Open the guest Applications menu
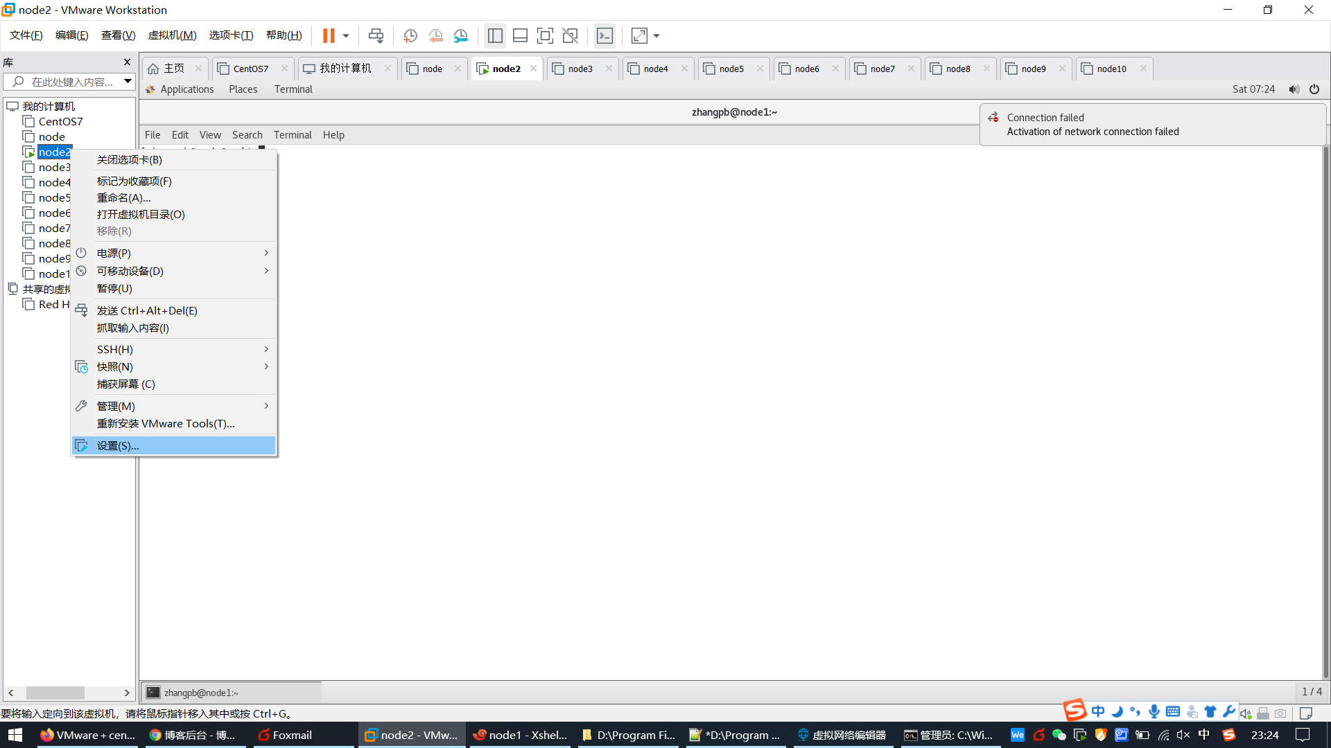Viewport: 1331px width, 748px height. [x=186, y=89]
